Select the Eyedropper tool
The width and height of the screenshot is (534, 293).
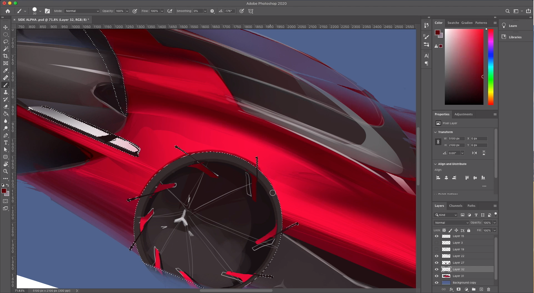(6, 70)
